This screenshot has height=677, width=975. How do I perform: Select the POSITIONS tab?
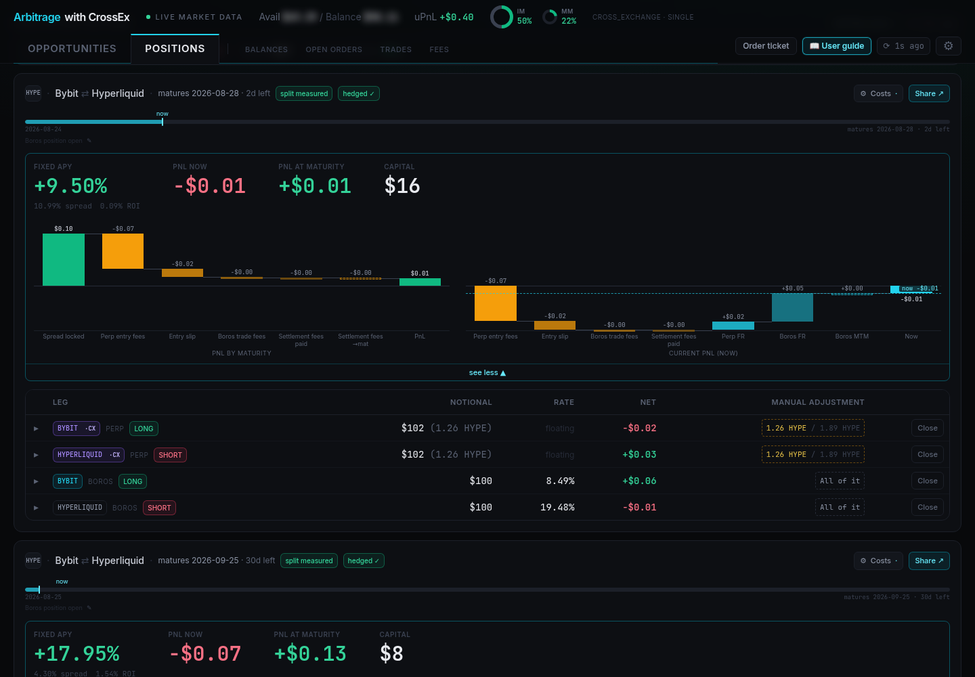click(175, 49)
